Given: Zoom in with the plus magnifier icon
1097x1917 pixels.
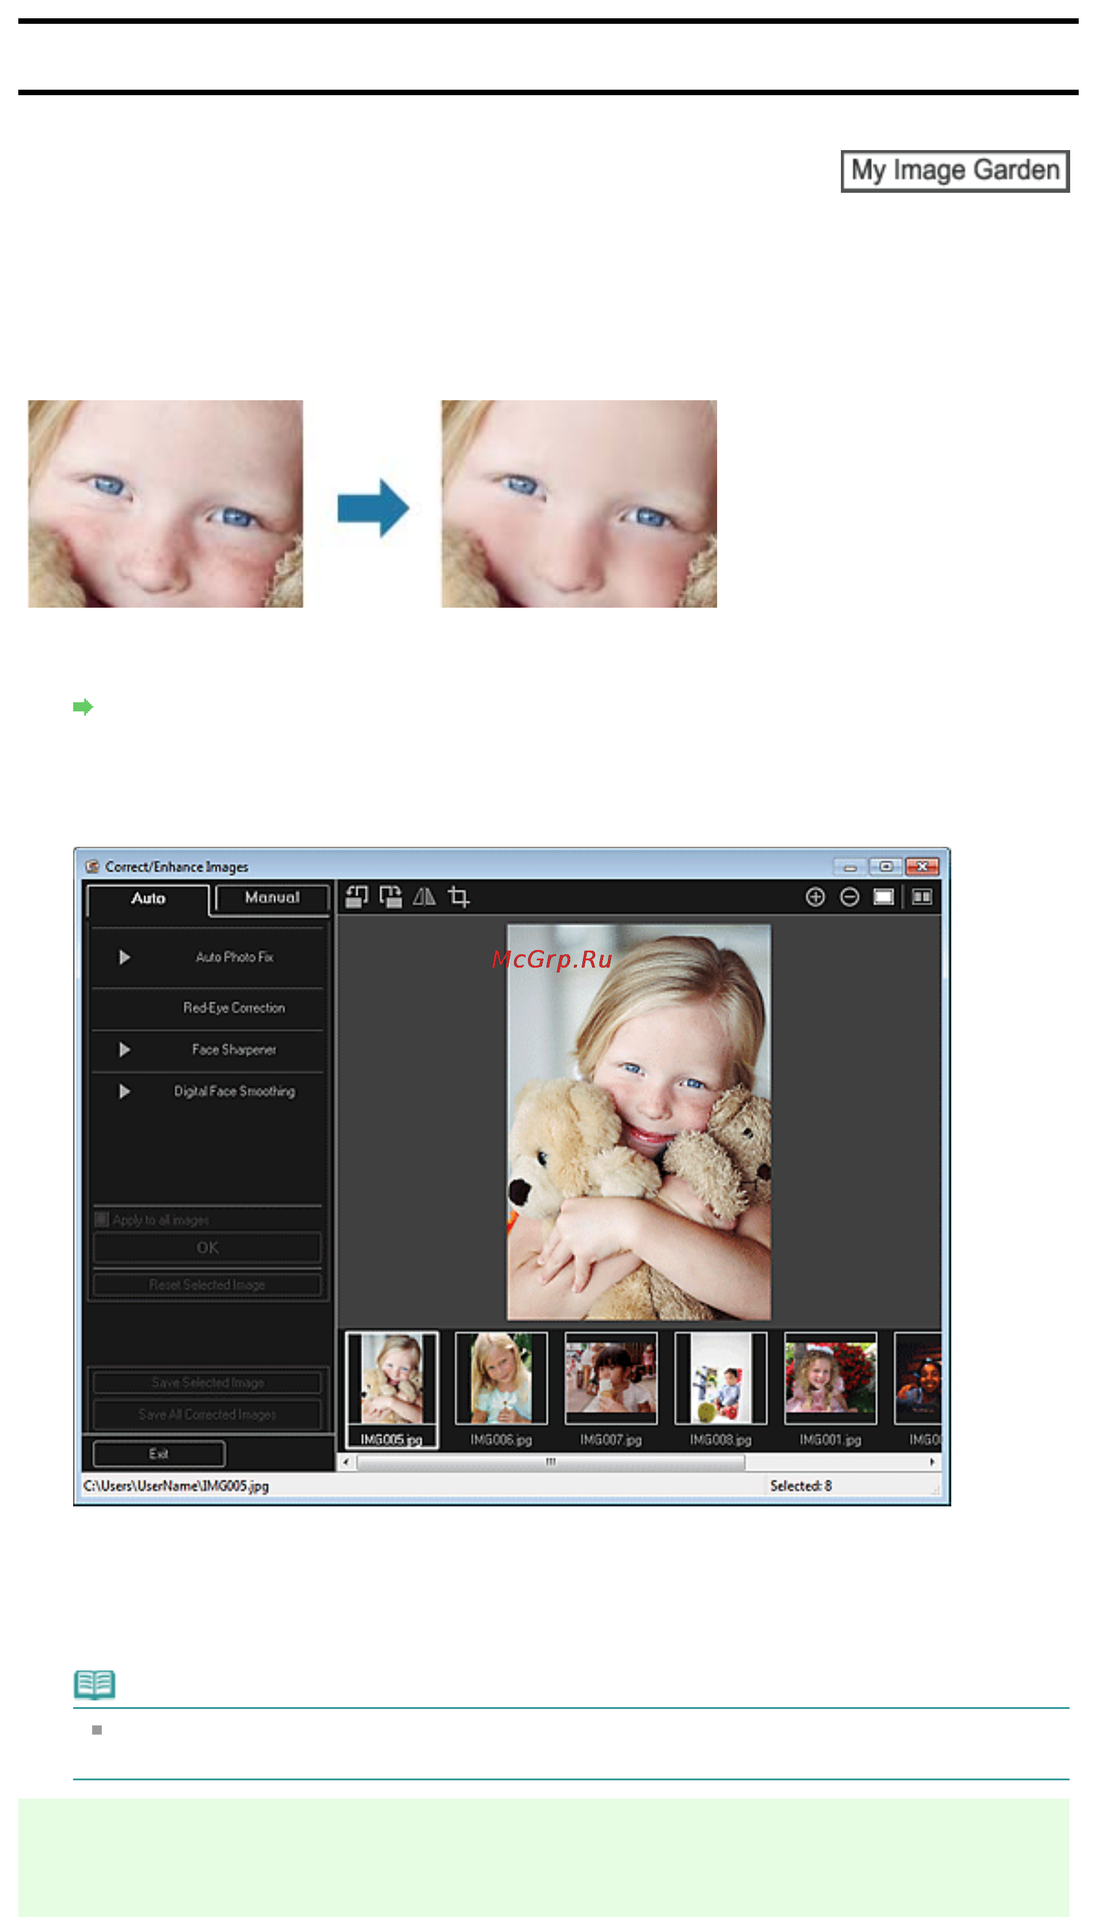Looking at the screenshot, I should [x=815, y=897].
